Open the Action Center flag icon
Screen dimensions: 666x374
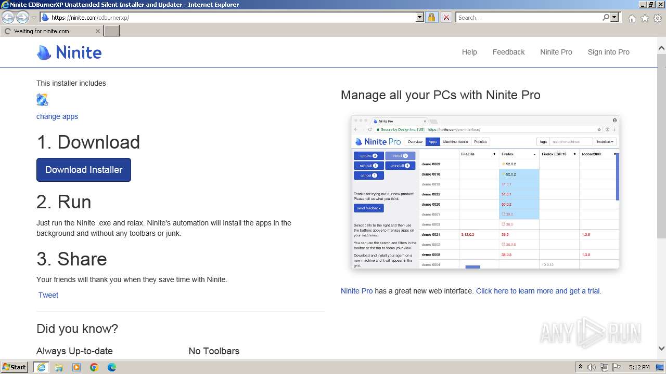pyautogui.click(x=617, y=367)
